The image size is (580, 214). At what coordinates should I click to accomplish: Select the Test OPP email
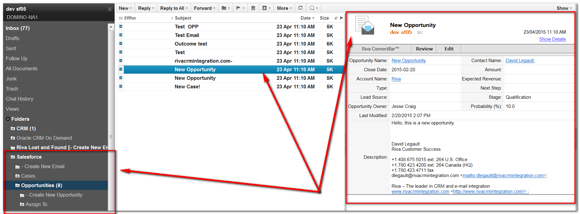click(x=231, y=27)
